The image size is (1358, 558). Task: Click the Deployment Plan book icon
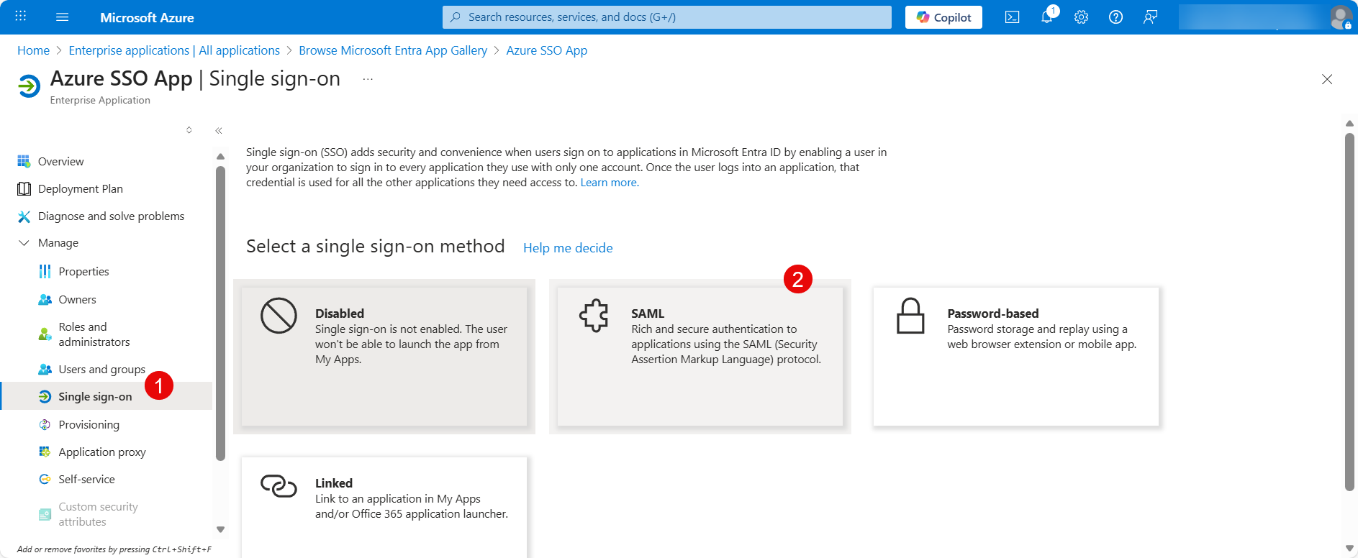24,188
